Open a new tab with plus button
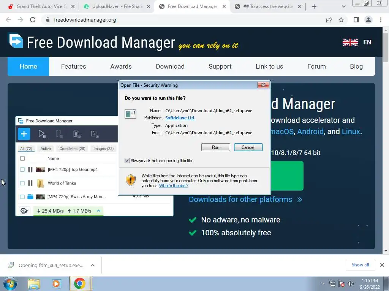 click(x=314, y=6)
